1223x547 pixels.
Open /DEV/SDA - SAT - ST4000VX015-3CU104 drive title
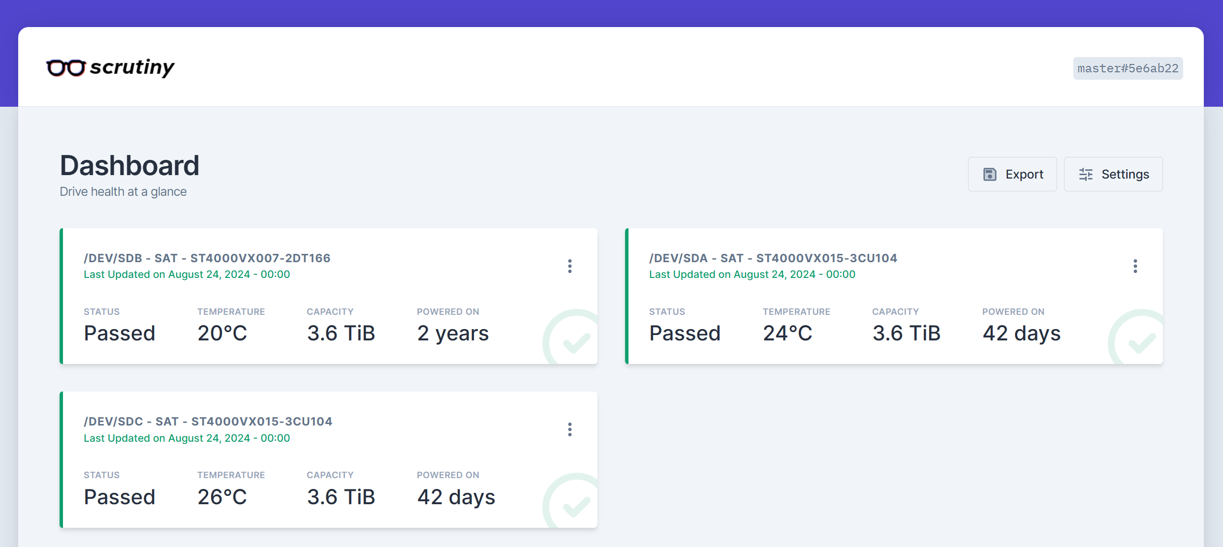[x=773, y=258]
